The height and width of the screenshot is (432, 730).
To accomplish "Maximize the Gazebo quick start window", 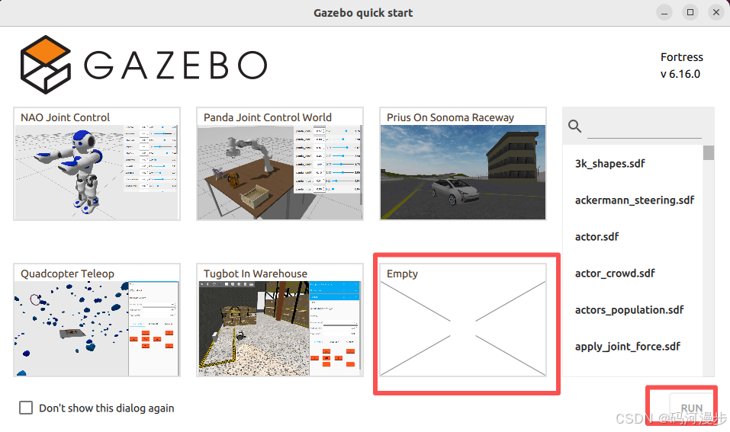I will [690, 12].
